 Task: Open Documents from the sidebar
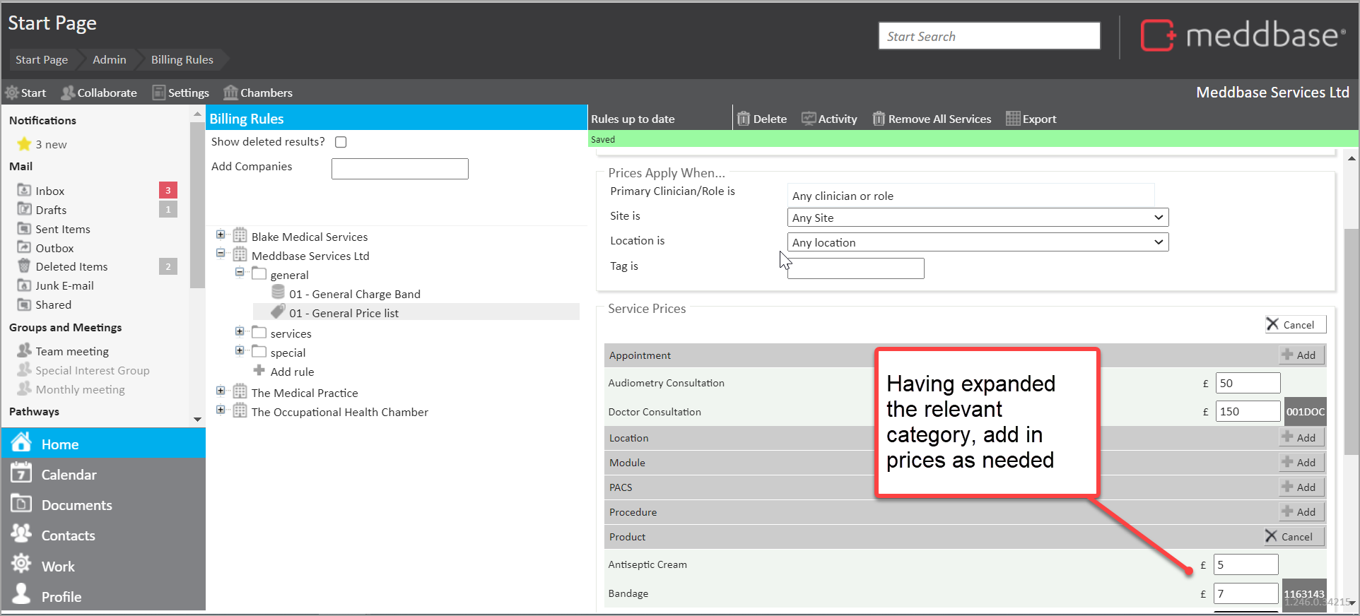tap(21, 504)
